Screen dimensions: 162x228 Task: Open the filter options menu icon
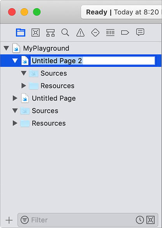[25, 220]
